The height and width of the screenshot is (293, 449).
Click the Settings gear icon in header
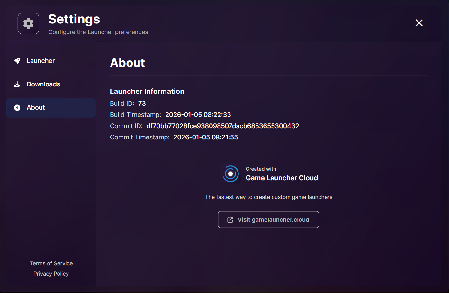click(x=28, y=23)
